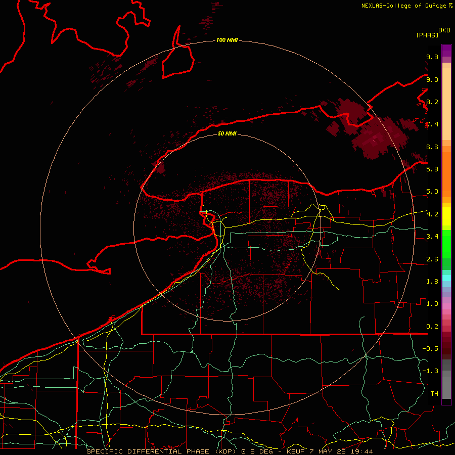Click the 2.6 scale value
Viewport: 455px width, 455px height.
432,259
